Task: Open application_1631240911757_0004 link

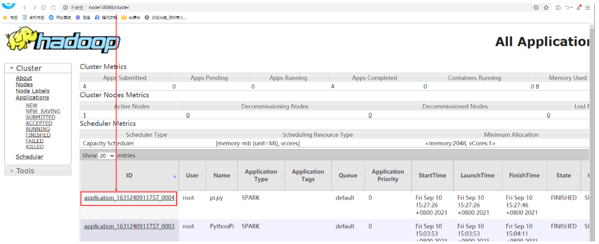Action: point(129,198)
